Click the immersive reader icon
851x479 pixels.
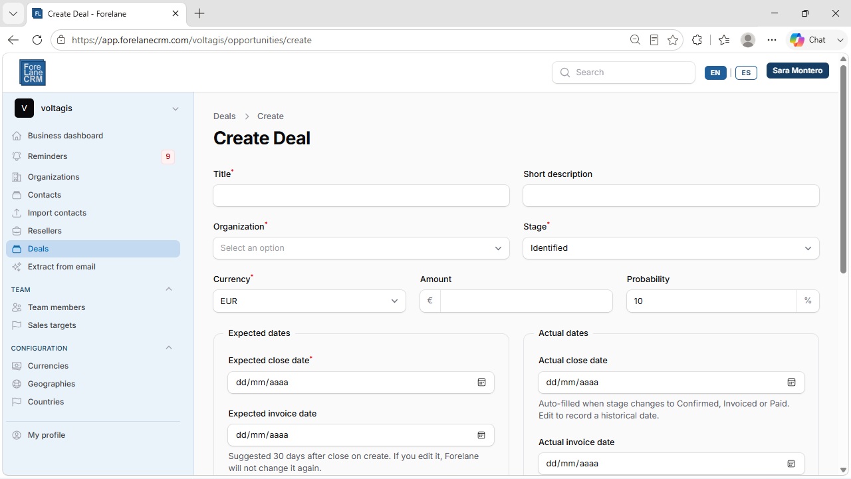[x=654, y=40]
